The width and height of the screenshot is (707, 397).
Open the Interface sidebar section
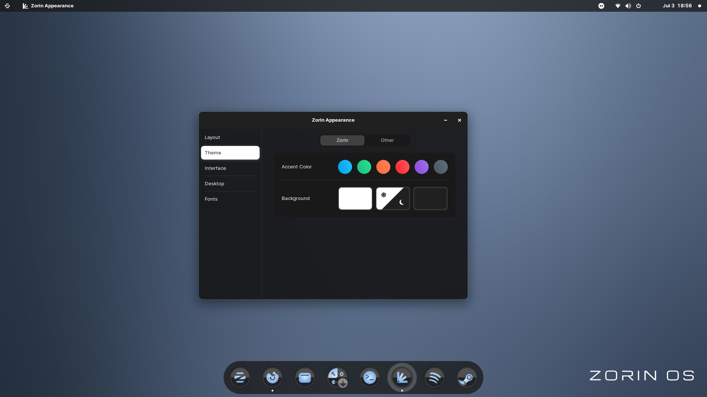pyautogui.click(x=230, y=168)
